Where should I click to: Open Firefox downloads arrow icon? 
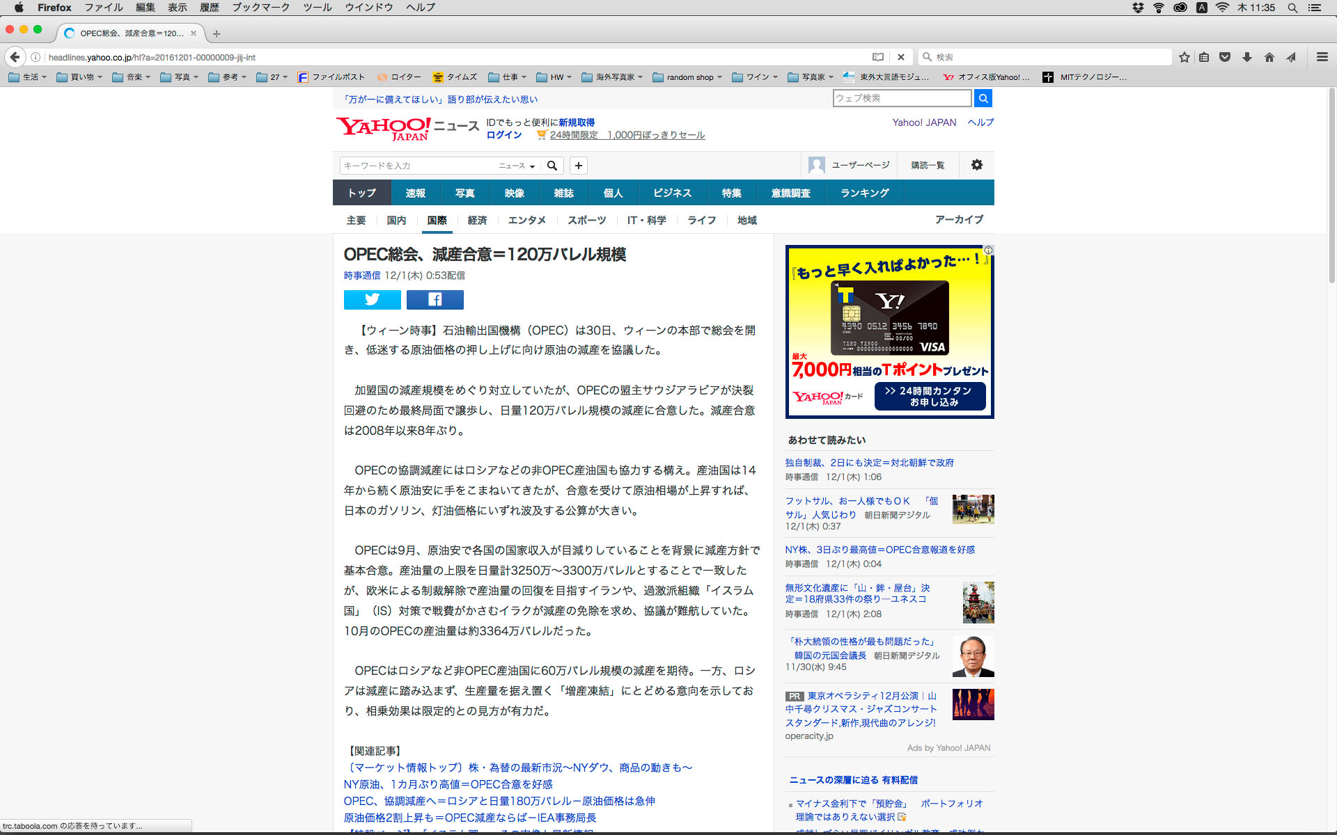[1247, 57]
